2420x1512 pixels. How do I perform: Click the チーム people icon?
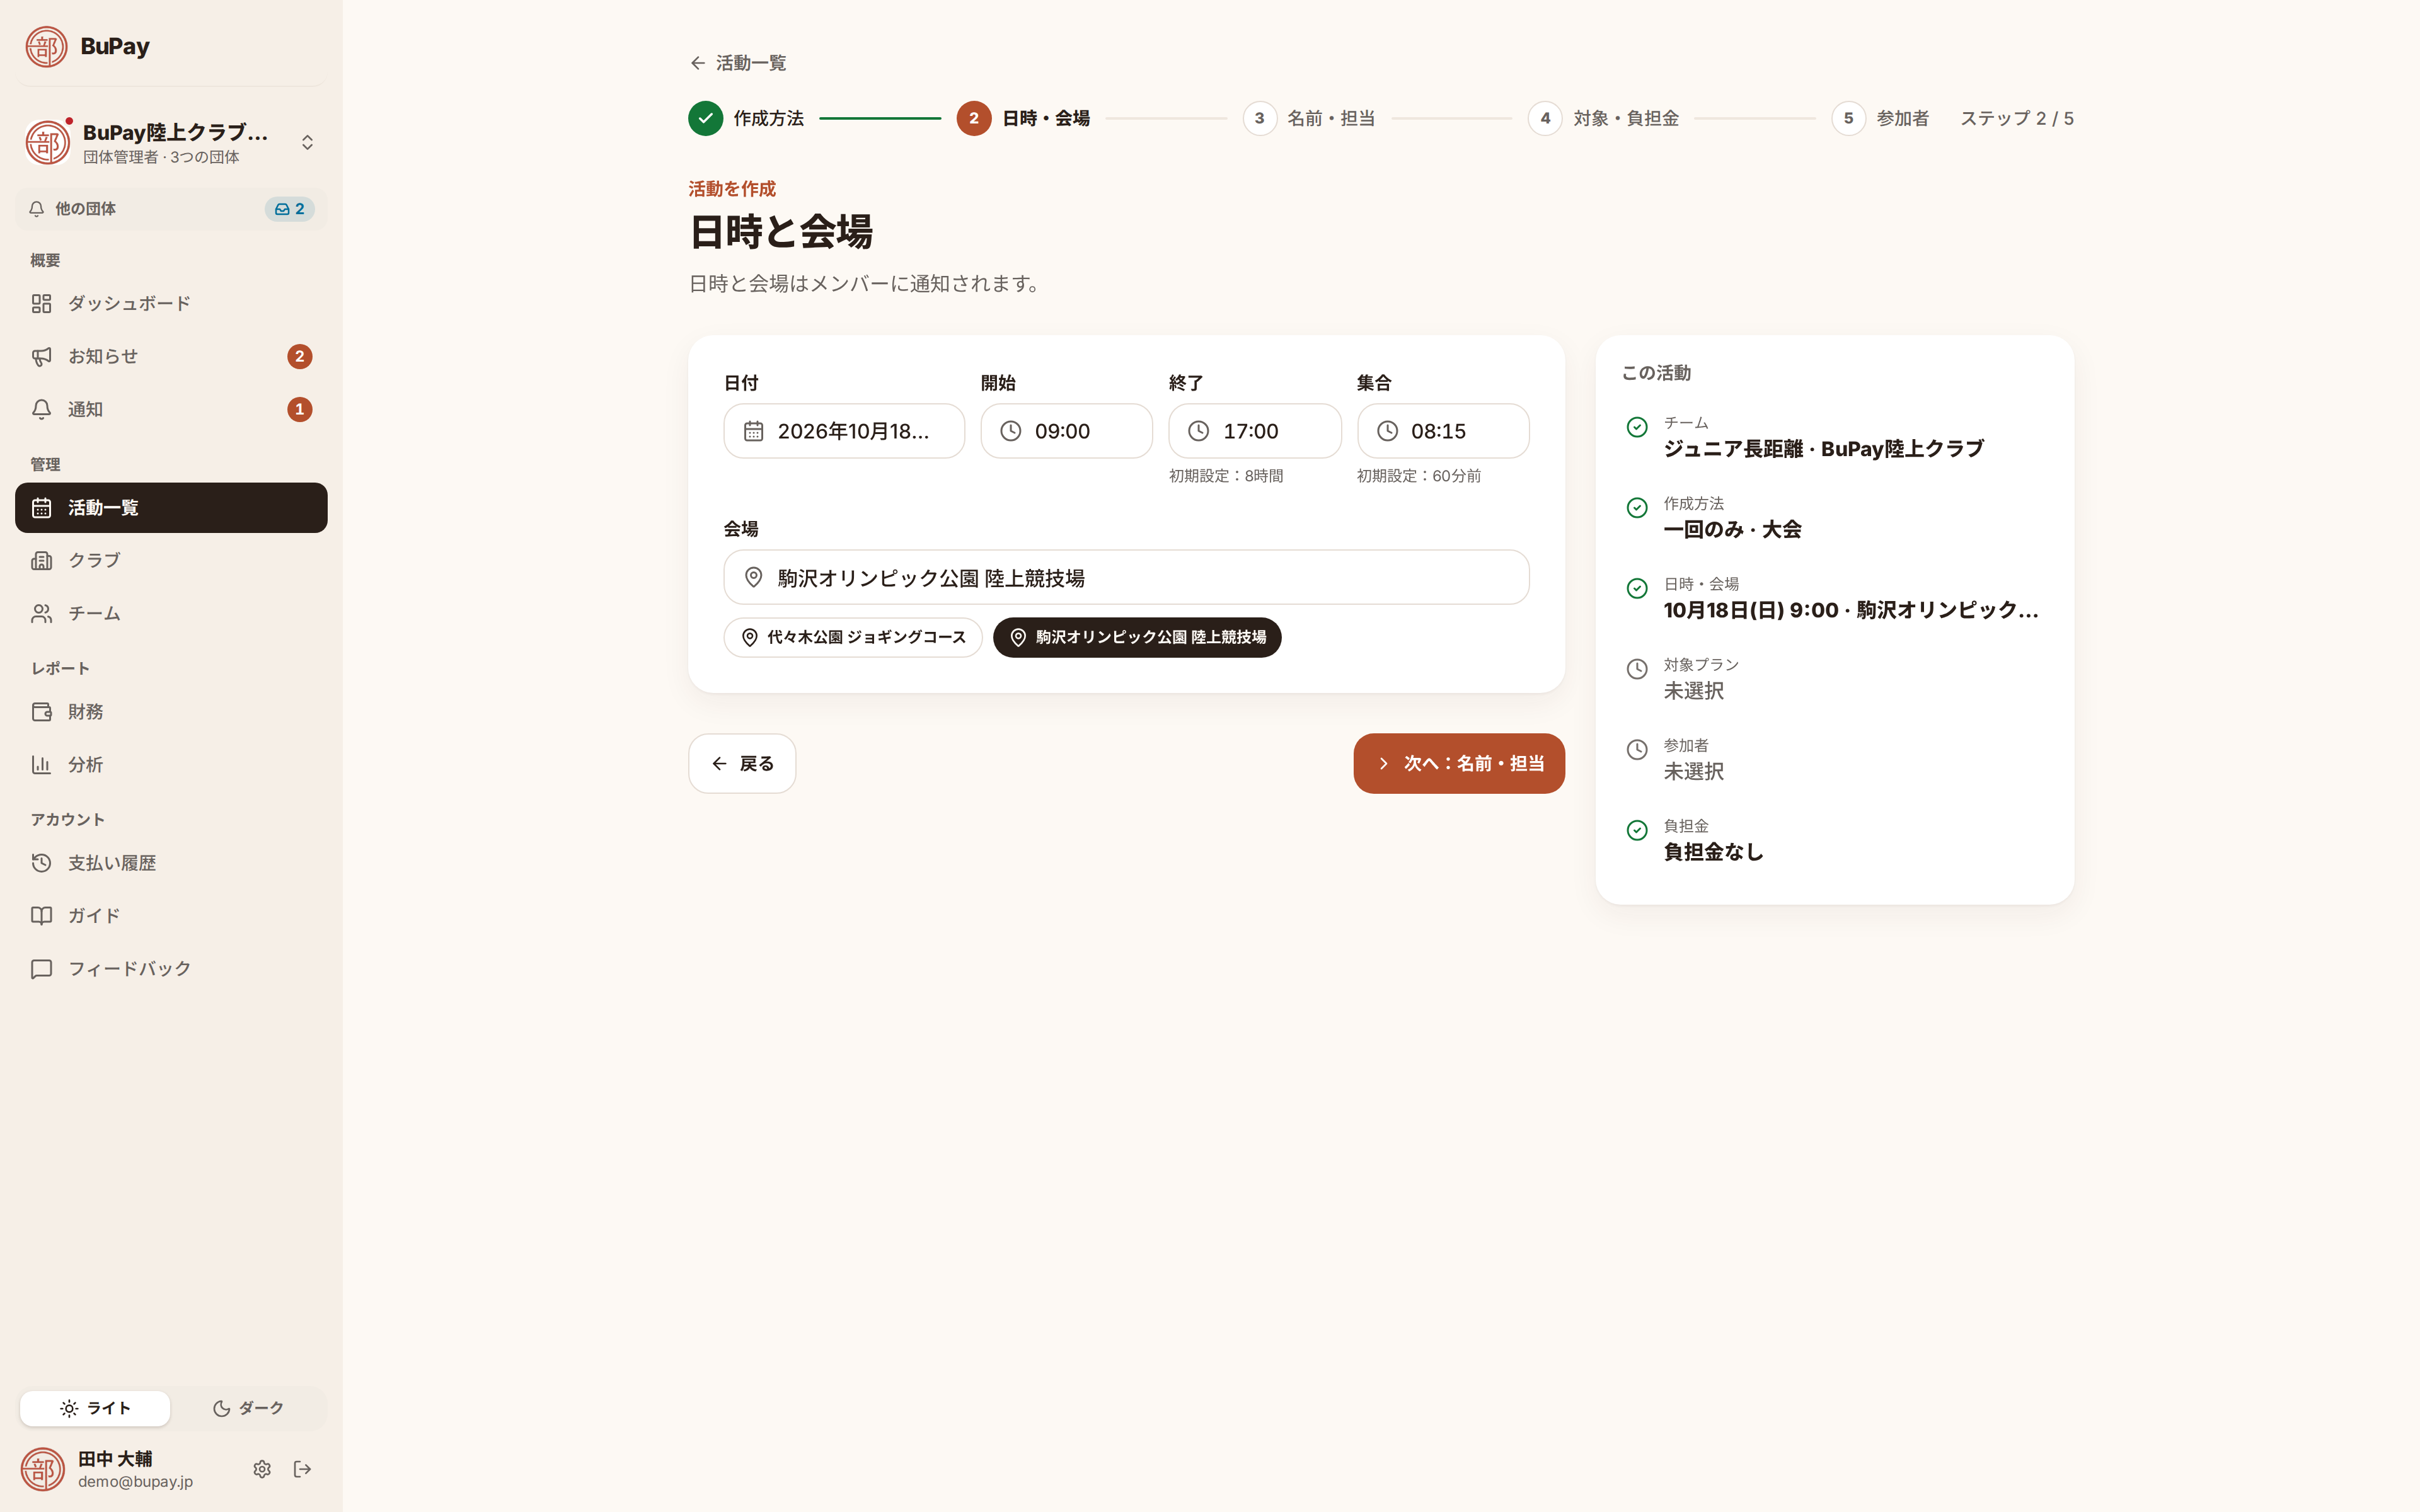point(41,614)
